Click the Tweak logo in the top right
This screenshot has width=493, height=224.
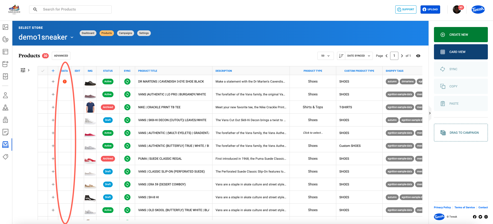point(478,10)
